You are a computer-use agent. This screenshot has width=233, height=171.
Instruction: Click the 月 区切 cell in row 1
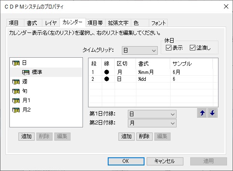(125, 72)
